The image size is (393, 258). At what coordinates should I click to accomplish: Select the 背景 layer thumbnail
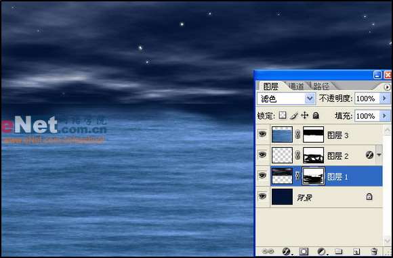283,197
